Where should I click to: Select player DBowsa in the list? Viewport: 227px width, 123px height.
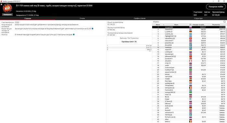[189, 104]
